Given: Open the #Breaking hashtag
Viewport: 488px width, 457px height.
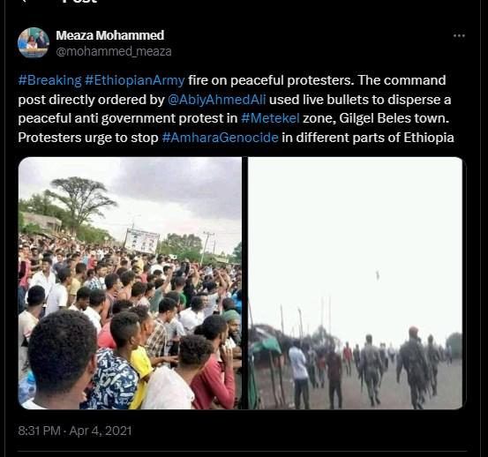Looking at the screenshot, I should [x=49, y=80].
